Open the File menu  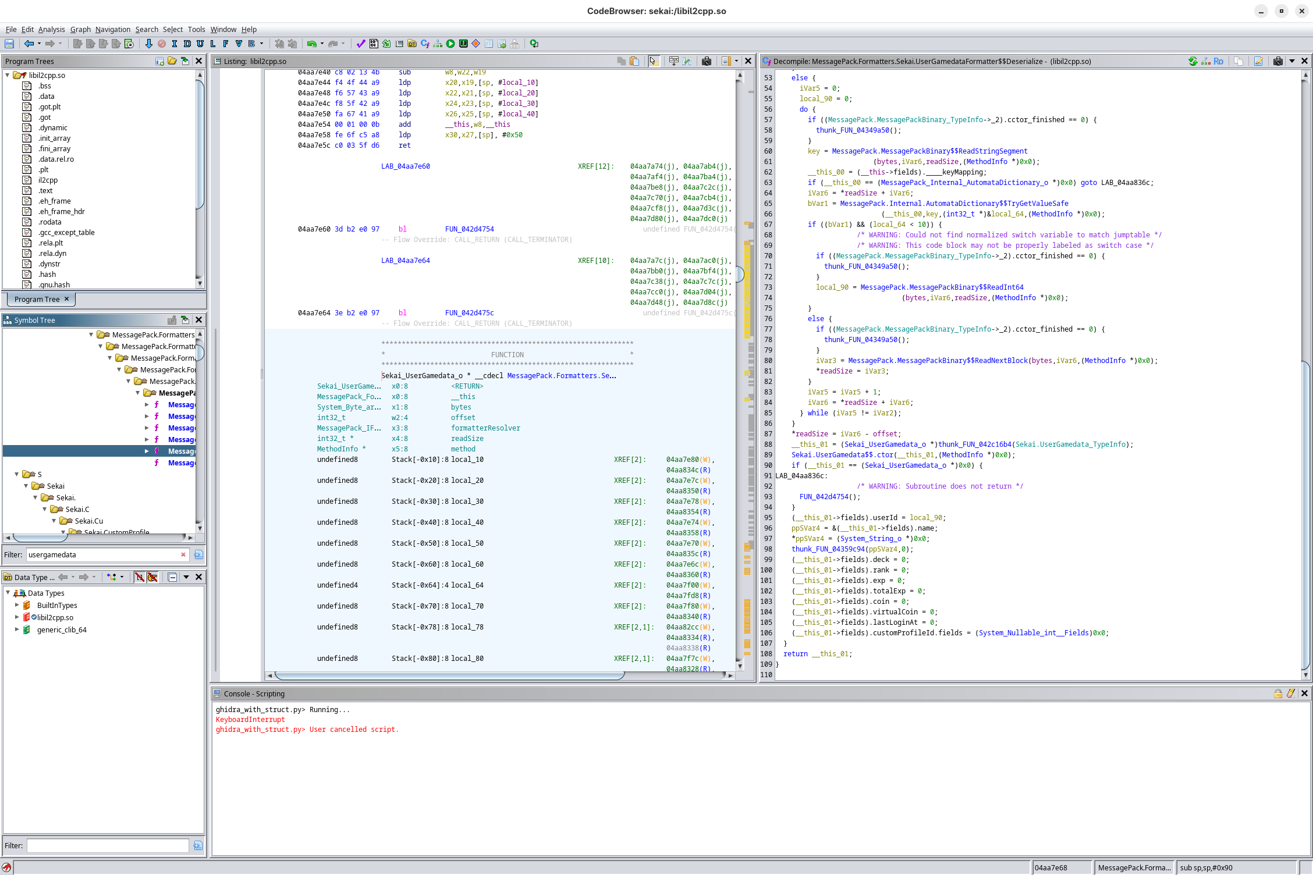click(11, 29)
